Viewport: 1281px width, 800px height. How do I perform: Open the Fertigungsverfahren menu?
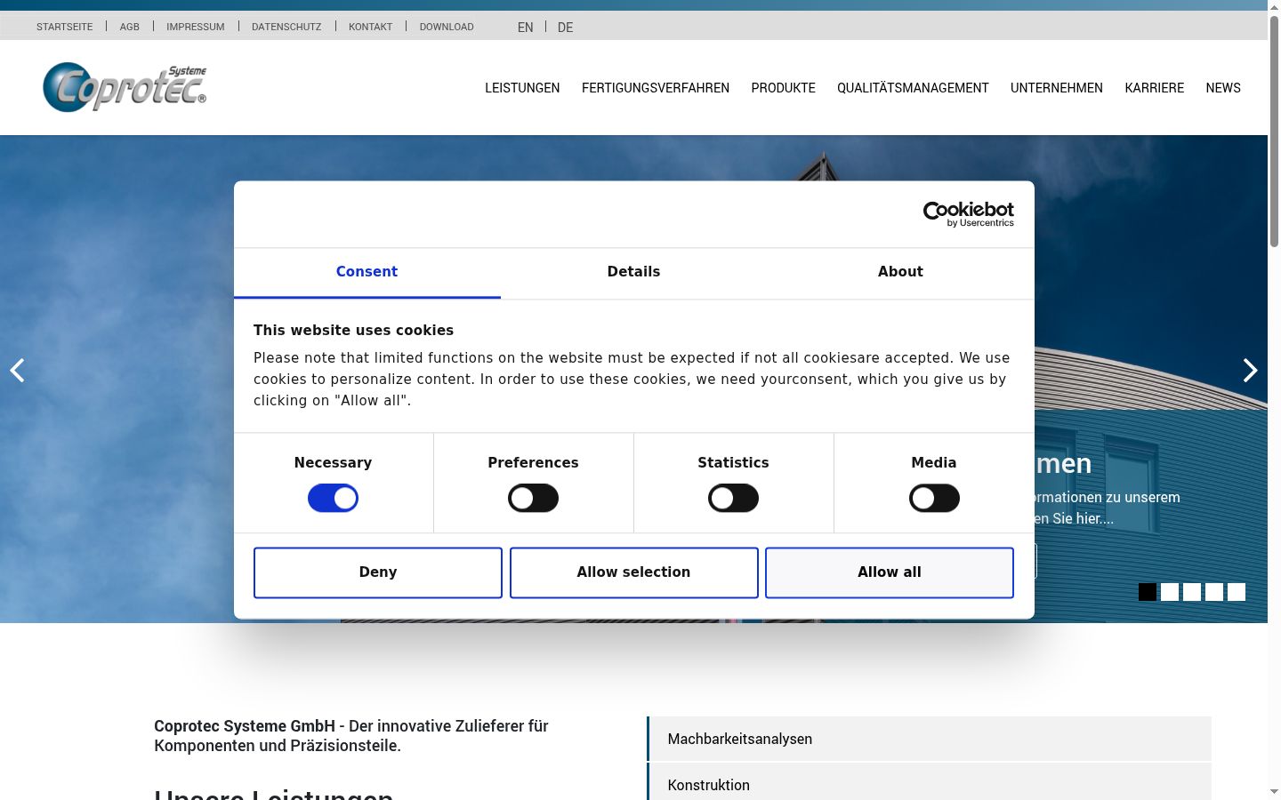tap(656, 88)
